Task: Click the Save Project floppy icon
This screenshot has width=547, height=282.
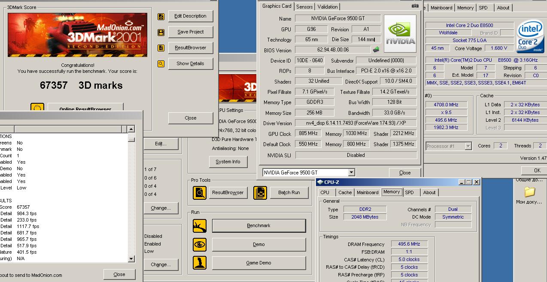Action: (x=161, y=32)
